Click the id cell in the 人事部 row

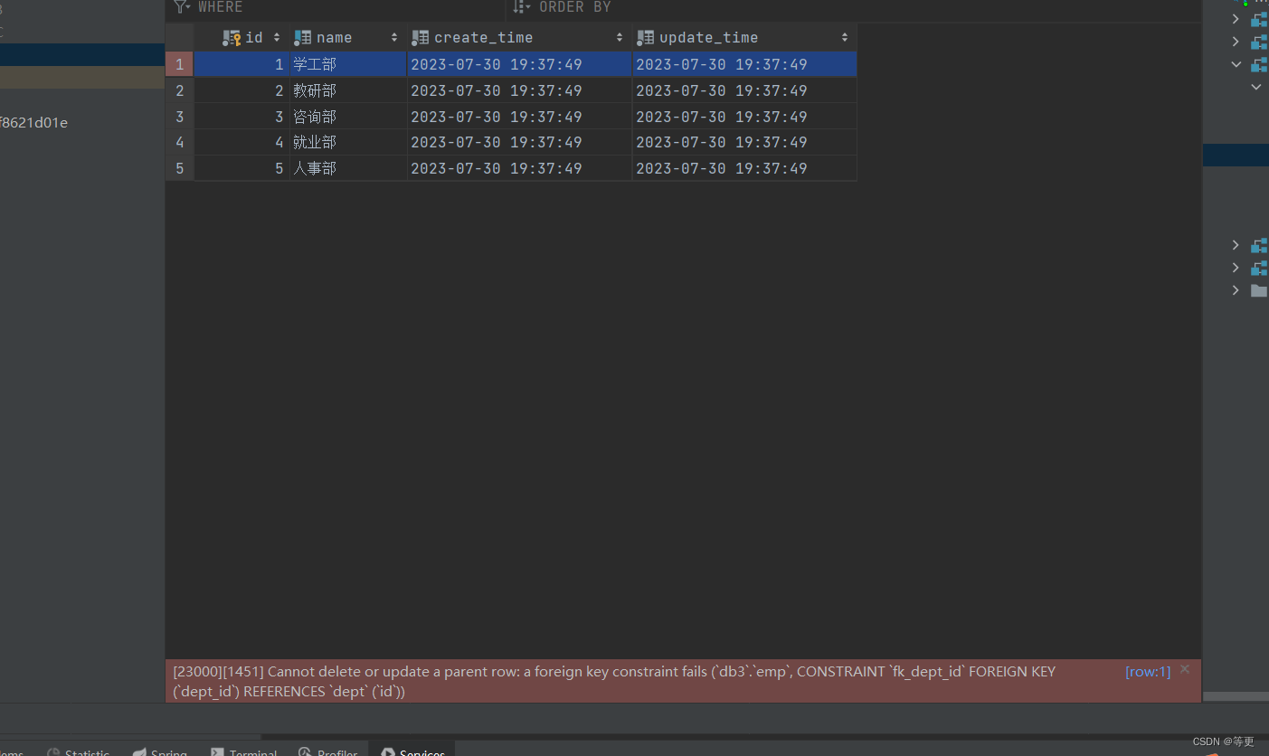(241, 168)
